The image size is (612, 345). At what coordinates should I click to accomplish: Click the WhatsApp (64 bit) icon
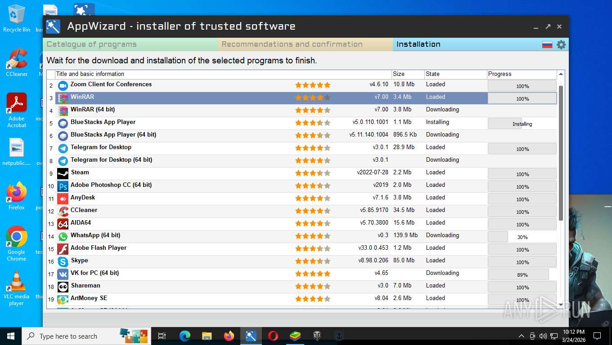63,236
